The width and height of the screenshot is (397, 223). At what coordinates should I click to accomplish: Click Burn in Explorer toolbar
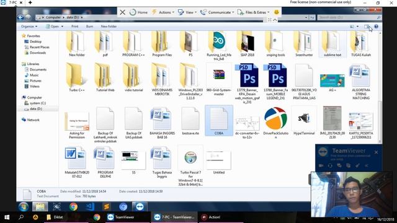click(89, 26)
